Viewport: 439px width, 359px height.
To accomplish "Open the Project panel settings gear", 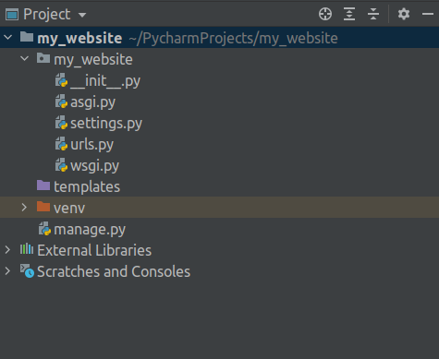I will tap(404, 14).
